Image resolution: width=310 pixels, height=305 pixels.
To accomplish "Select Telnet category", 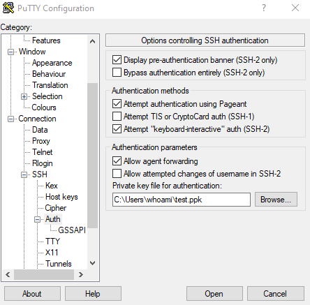I will pyautogui.click(x=43, y=152).
